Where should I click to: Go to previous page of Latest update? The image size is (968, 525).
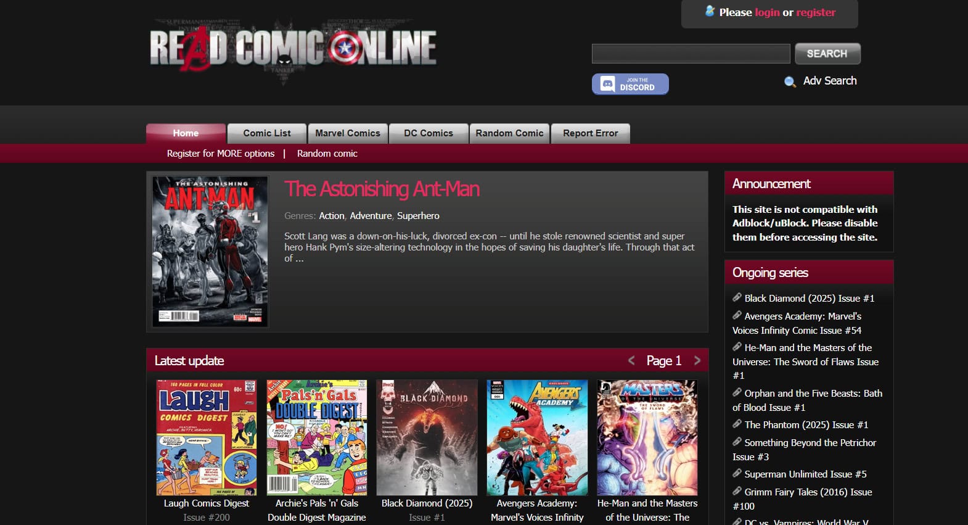(x=631, y=361)
